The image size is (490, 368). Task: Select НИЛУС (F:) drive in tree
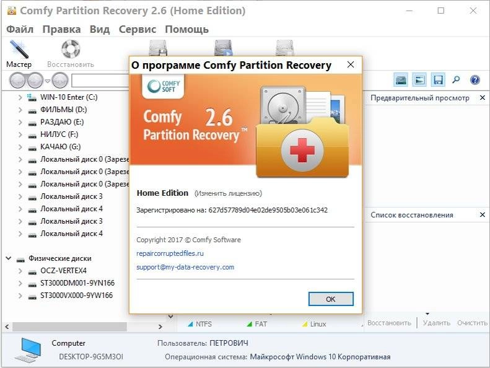coord(59,134)
